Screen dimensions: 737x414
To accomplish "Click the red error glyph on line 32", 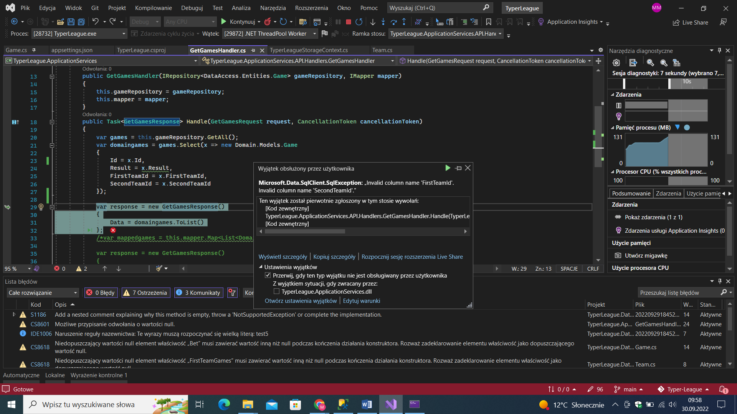I will click(x=113, y=230).
